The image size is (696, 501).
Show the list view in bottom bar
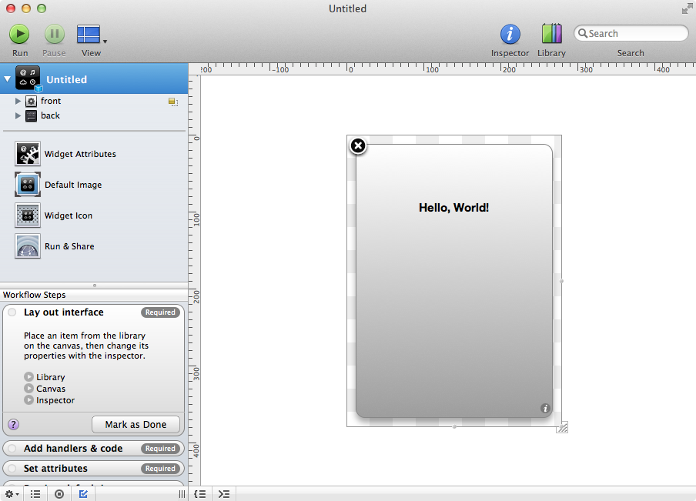point(35,494)
